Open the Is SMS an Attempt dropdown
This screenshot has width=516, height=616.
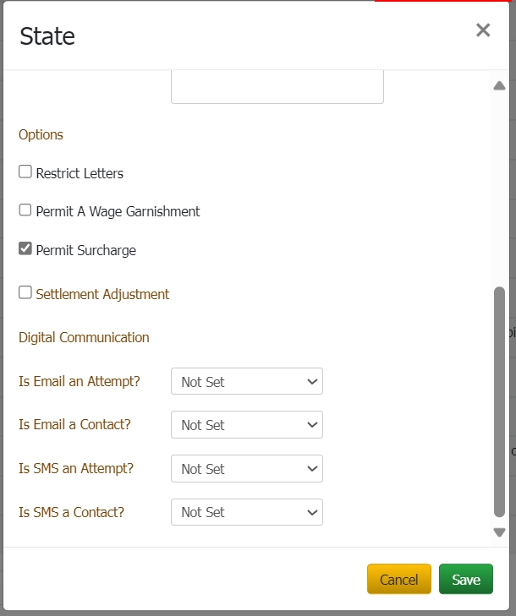pos(246,469)
